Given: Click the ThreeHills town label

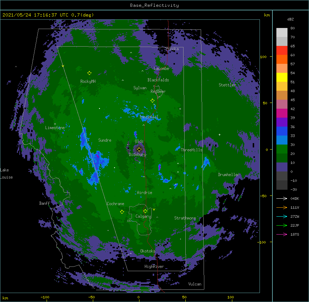Looking at the screenshot, I should coord(191,150).
